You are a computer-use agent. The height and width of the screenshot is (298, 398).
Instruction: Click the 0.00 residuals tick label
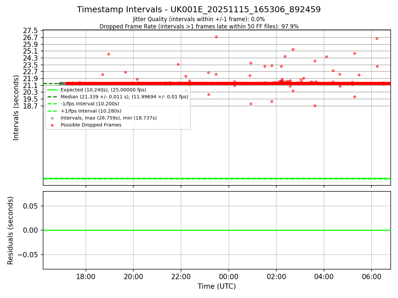[x=31, y=230]
